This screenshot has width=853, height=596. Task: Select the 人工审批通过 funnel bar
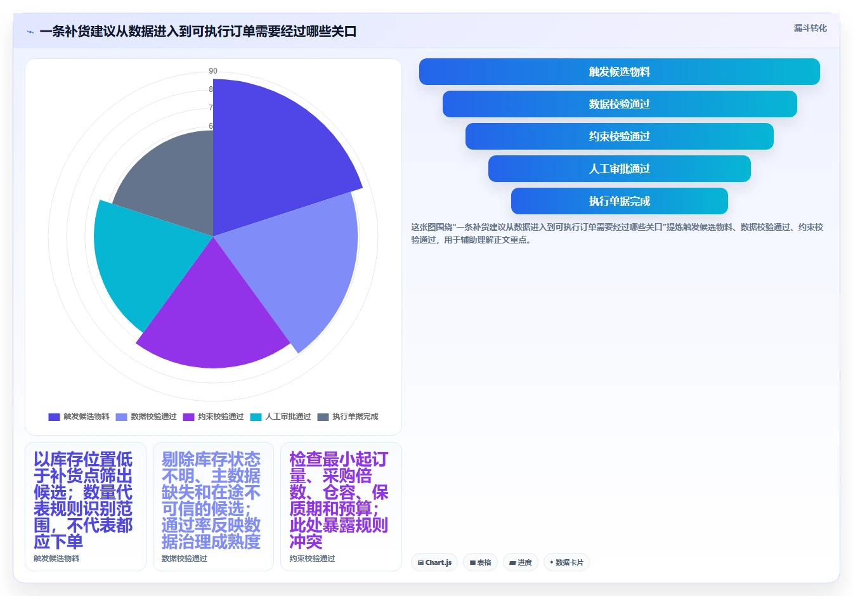point(620,169)
